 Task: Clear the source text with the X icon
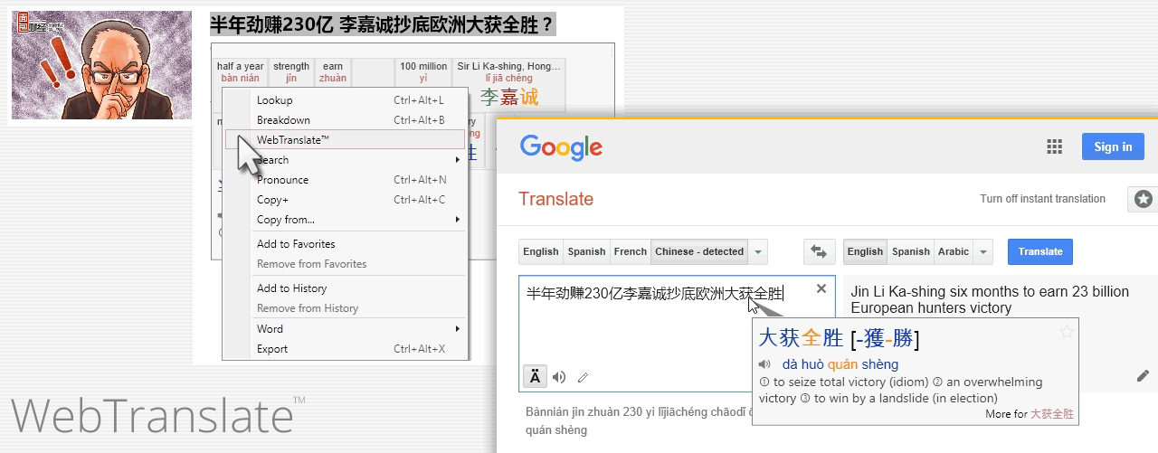coord(821,288)
